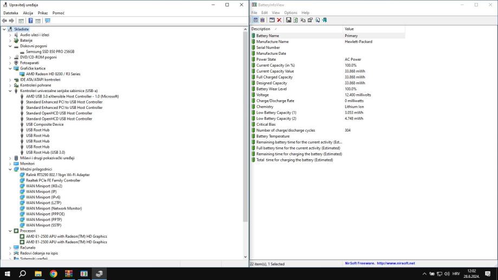Click the blue Help icon in Device Manager
The image size is (498, 280).
click(x=30, y=21)
